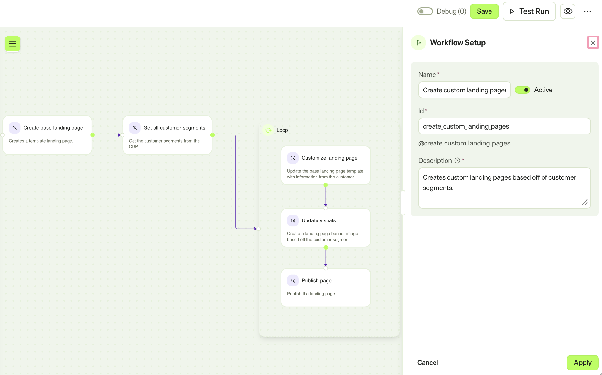The width and height of the screenshot is (602, 375).
Task: Click the 'Creates a template landing page.' text
Action: point(41,141)
